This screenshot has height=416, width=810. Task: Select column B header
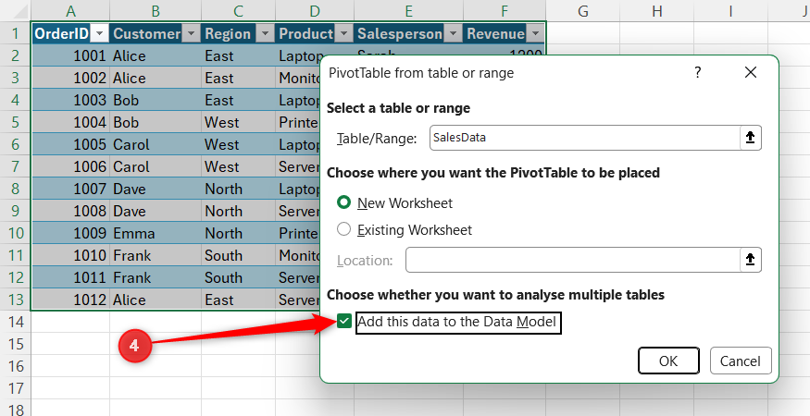tap(156, 10)
